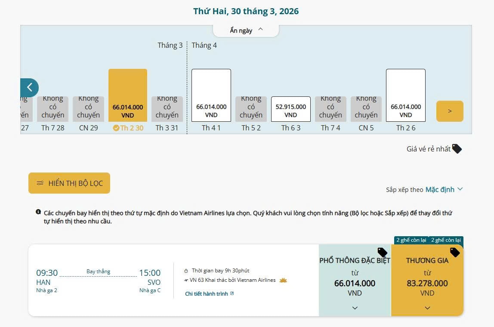Expand the Thương Gia fare chevron

pyautogui.click(x=427, y=308)
